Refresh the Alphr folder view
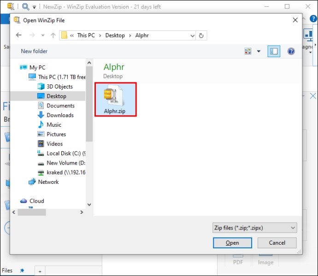This screenshot has height=276, width=318. coord(201,35)
